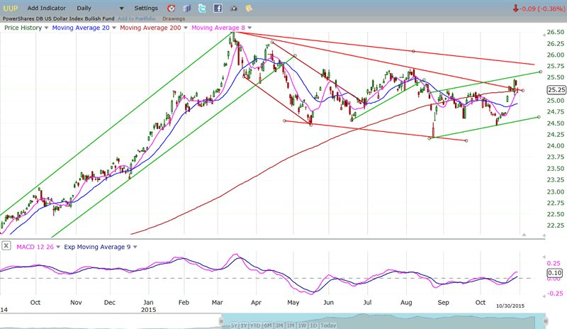567x329 pixels.
Task: Click the stacked documents icon in toolbar
Action: pyautogui.click(x=187, y=9)
